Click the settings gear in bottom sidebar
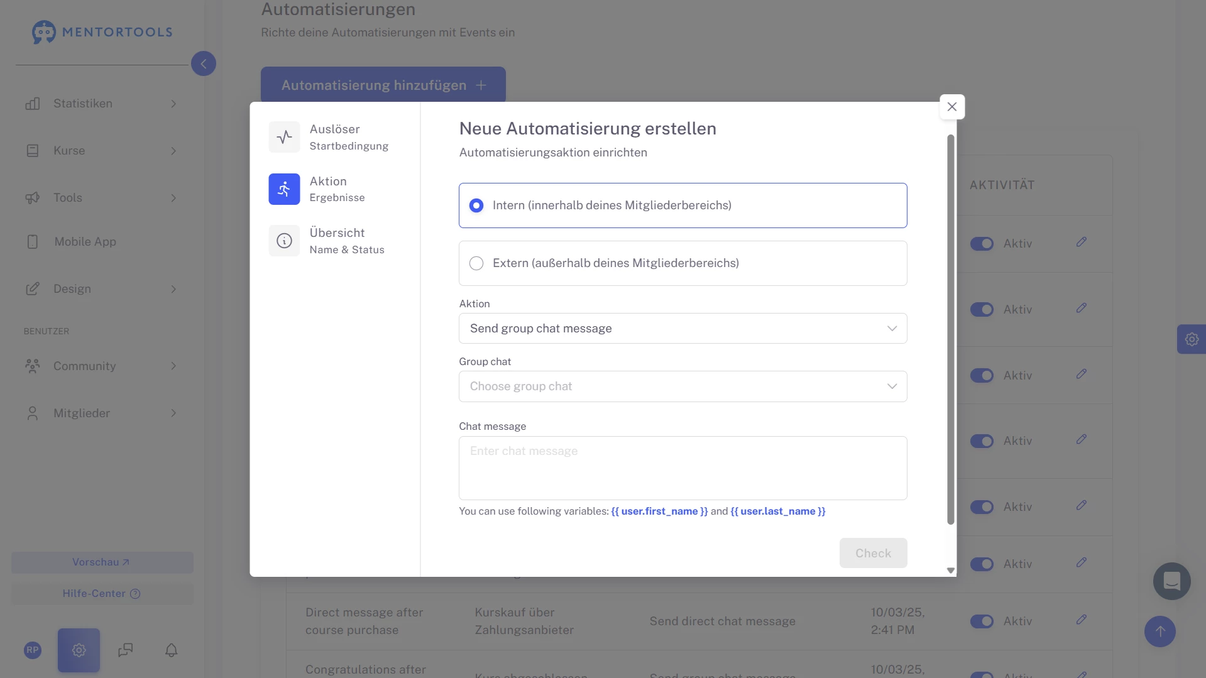 79,650
